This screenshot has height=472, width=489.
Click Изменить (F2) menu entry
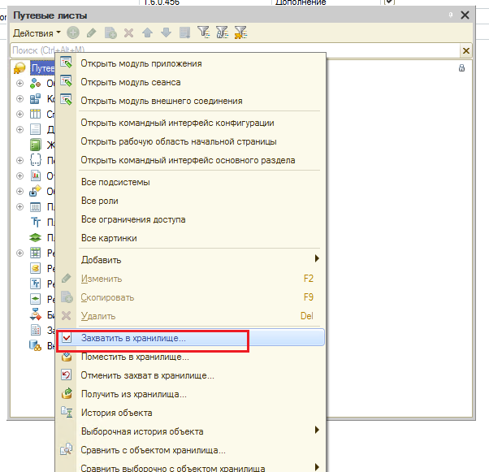click(191, 279)
